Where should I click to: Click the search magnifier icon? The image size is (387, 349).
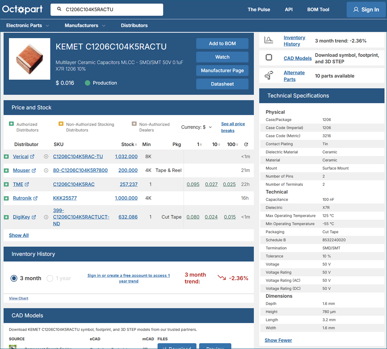(59, 9)
